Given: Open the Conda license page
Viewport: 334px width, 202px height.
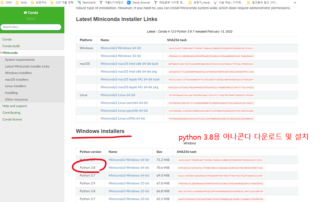Looking at the screenshot, I should point(12,119).
